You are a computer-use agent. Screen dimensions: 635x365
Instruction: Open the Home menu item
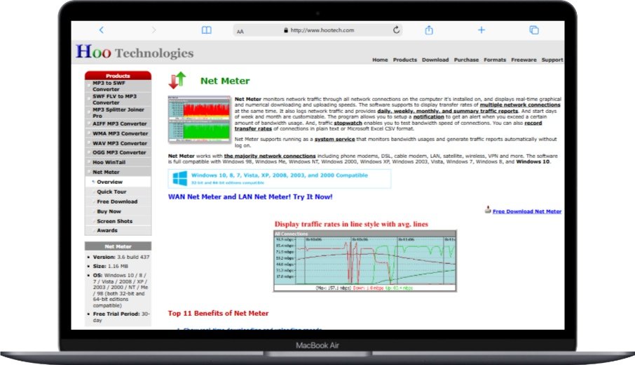coord(380,60)
